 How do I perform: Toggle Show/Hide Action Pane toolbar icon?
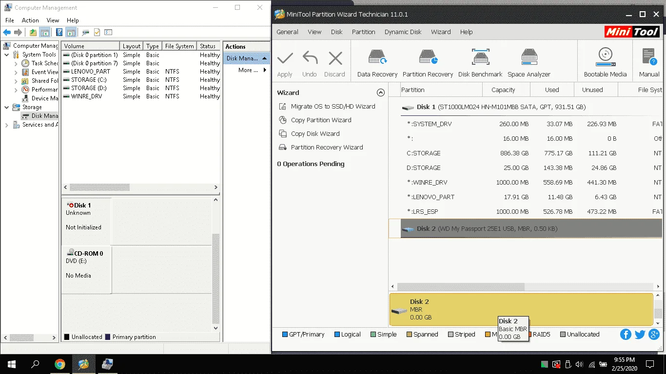(71, 33)
